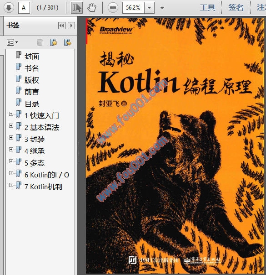Create a new bookmark icon
This screenshot has height=275, width=266.
[53, 42]
